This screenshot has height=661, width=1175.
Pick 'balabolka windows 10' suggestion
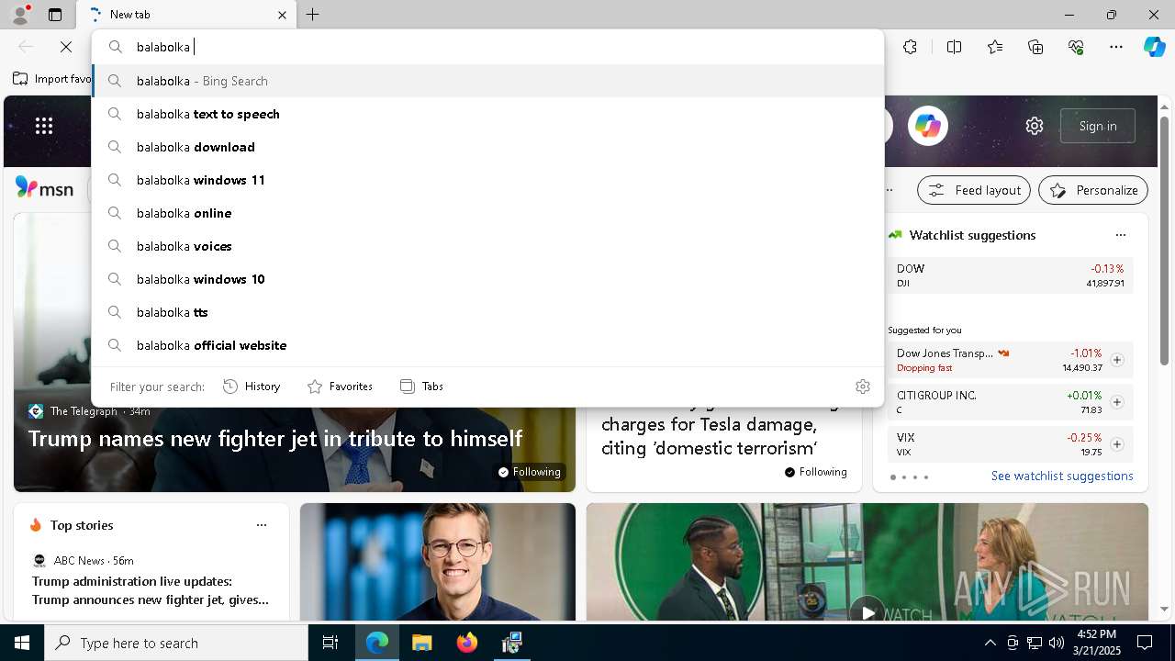point(487,279)
